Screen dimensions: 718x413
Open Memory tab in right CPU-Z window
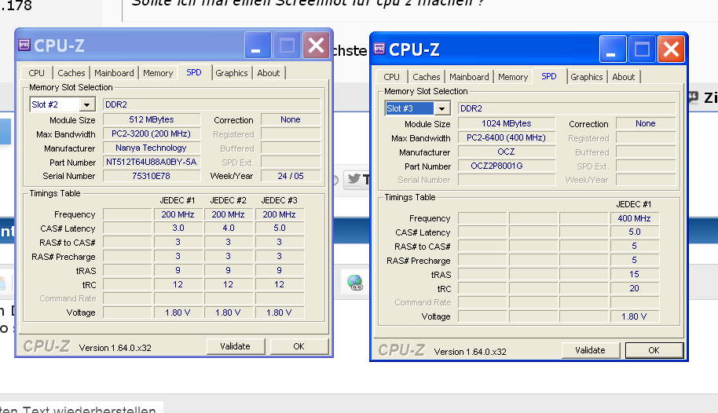tap(513, 77)
